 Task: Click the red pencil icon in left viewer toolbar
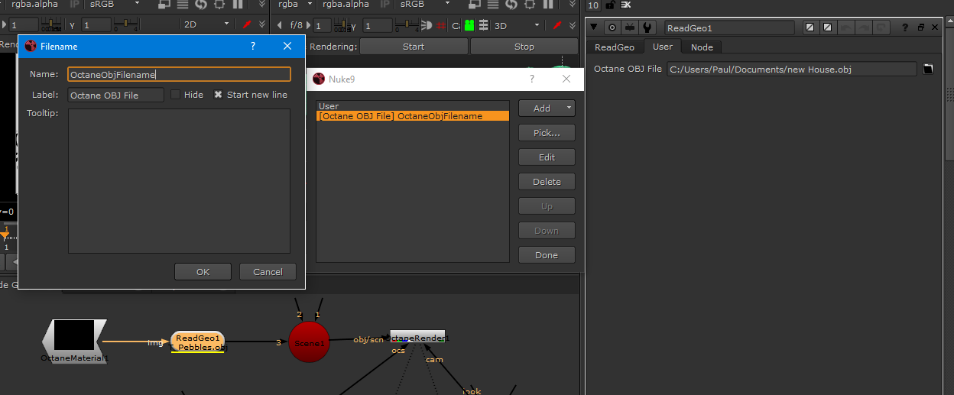247,24
